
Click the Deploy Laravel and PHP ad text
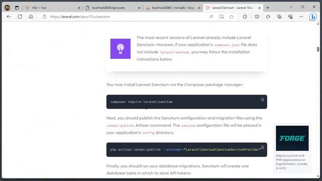[x=292, y=162]
